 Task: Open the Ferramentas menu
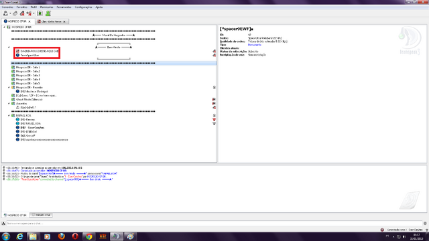click(x=64, y=7)
